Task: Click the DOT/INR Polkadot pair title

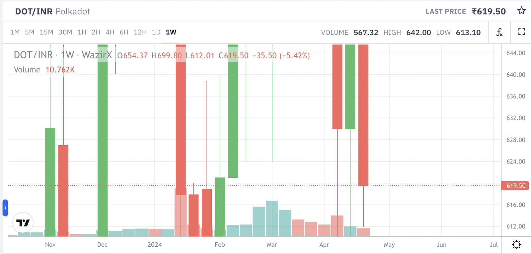Action: coord(52,11)
